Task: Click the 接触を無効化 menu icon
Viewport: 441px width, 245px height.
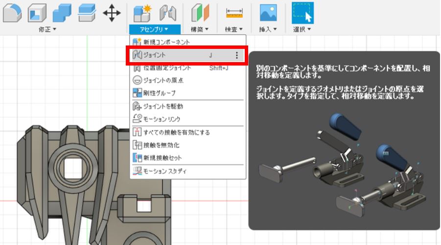Action: click(x=137, y=145)
